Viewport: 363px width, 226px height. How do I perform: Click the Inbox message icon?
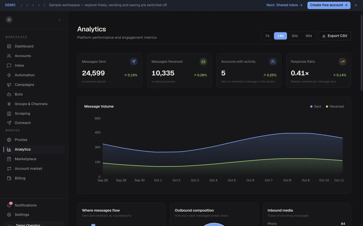tap(9, 66)
